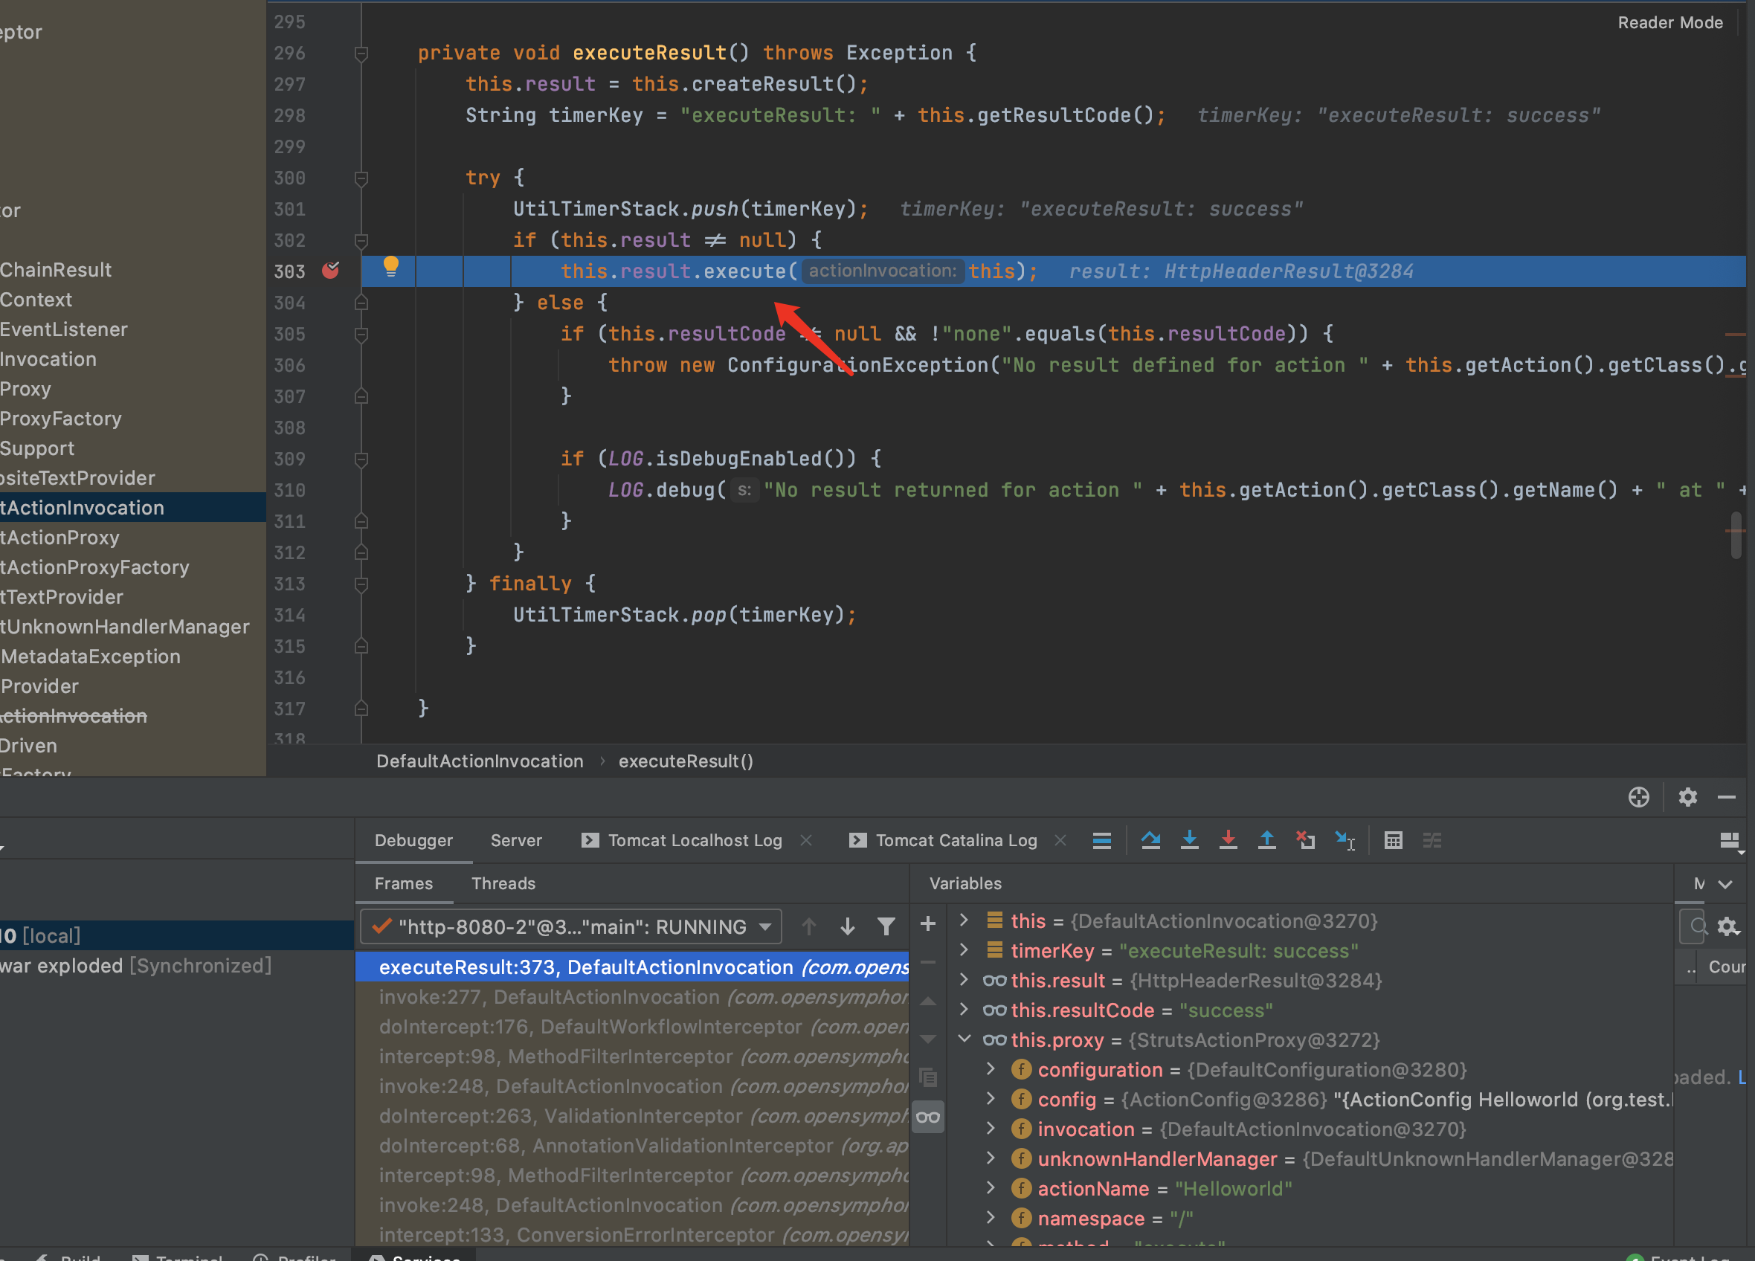Remove the selected watch with minus icon
Screen dimensions: 1755x1261
click(x=928, y=962)
